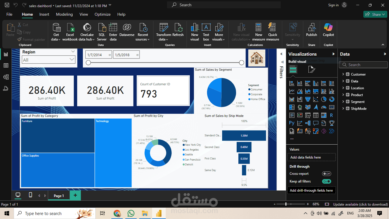Click the Copilot ribbon button
The image size is (389, 219).
328,30
